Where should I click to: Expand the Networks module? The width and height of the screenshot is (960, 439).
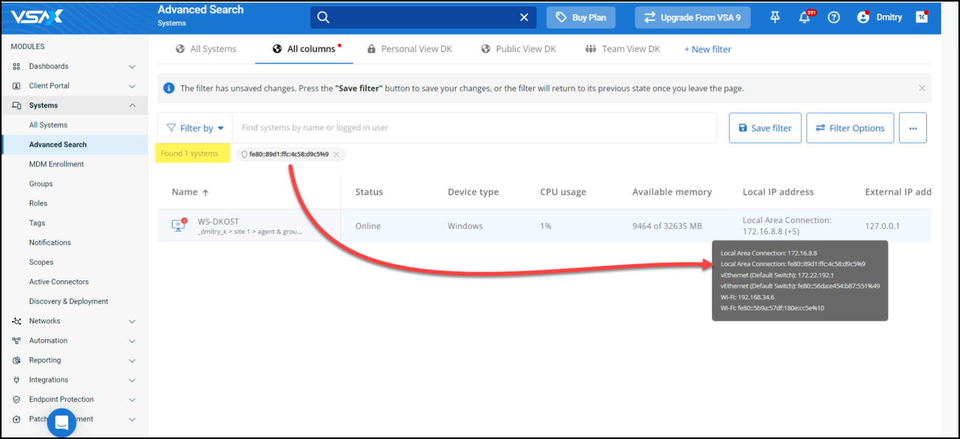pyautogui.click(x=132, y=321)
